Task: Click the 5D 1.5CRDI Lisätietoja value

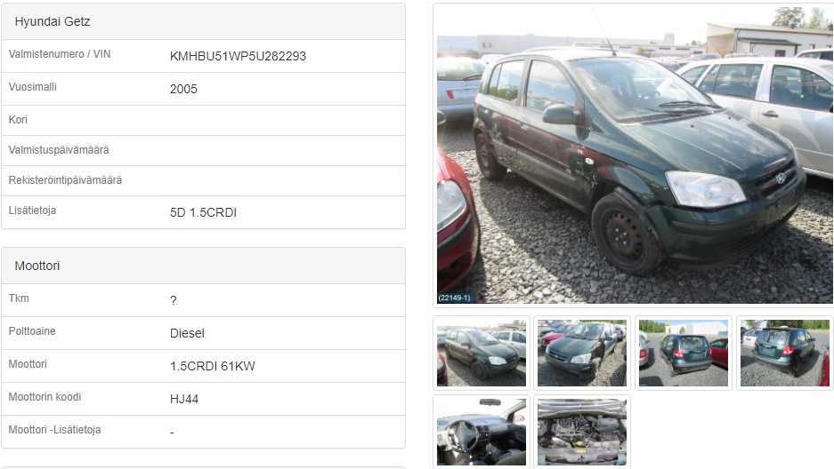Action: click(203, 213)
